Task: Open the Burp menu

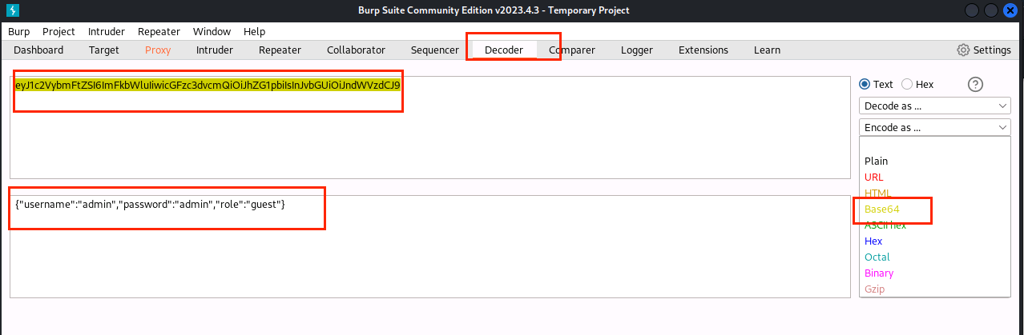Action: tap(18, 31)
